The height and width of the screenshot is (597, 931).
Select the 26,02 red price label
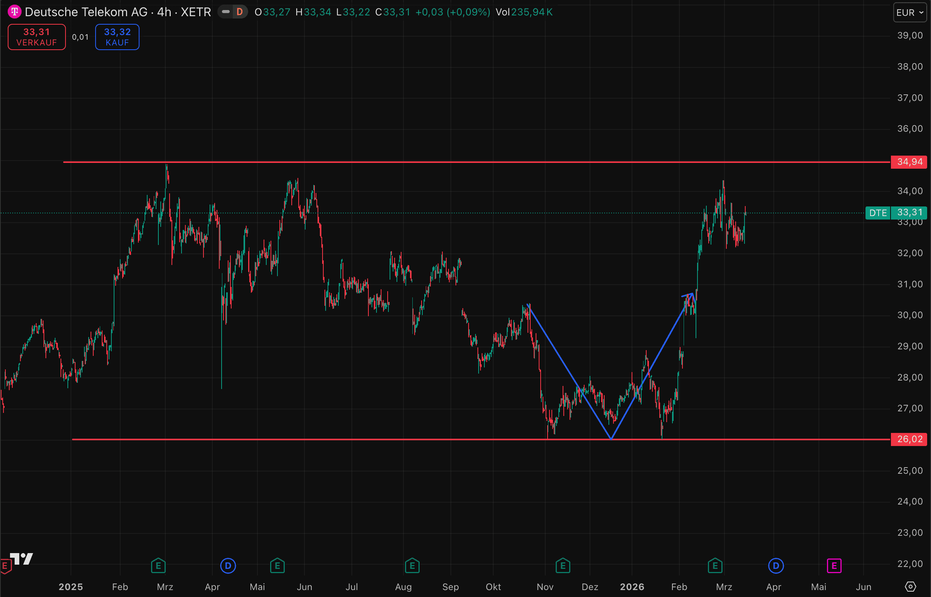click(909, 439)
